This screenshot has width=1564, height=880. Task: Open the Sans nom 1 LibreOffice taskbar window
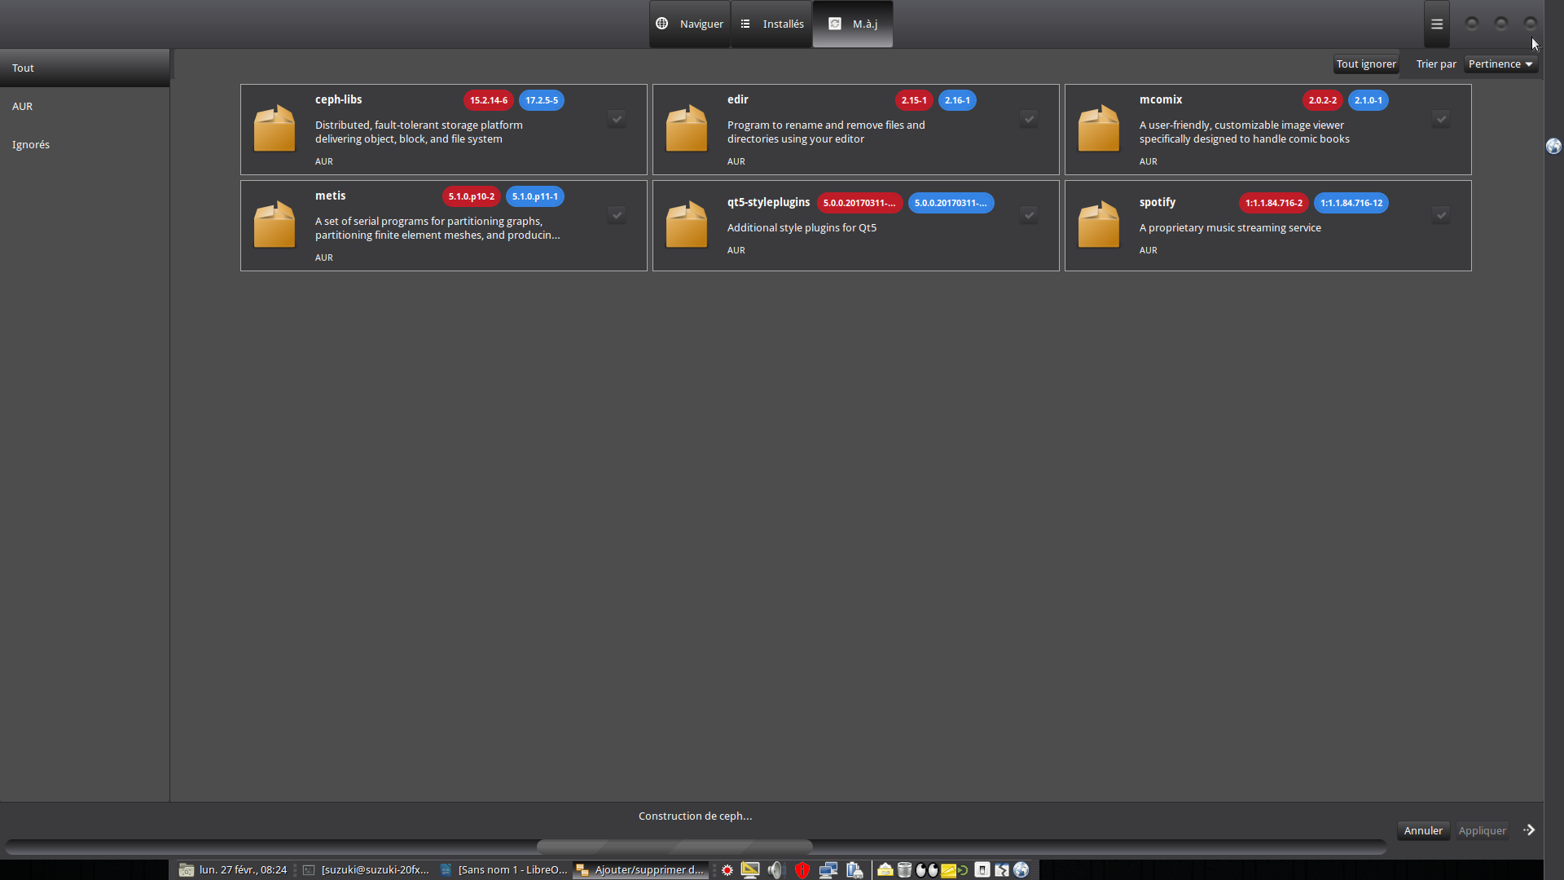tap(503, 870)
